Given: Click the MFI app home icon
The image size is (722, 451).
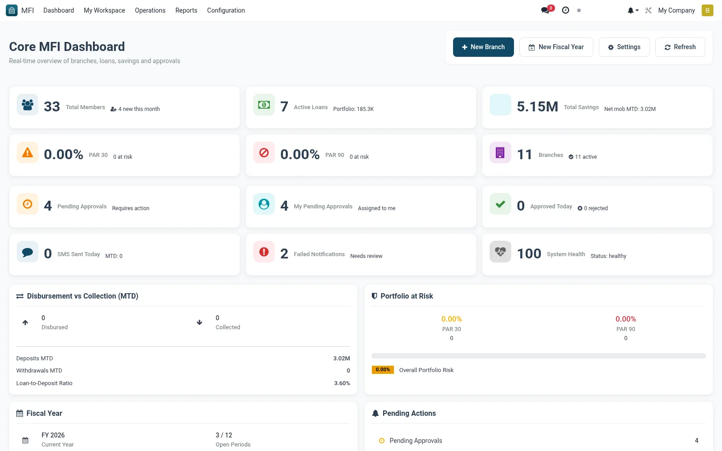Looking at the screenshot, I should point(12,10).
